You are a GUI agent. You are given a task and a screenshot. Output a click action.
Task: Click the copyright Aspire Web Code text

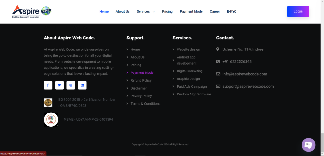[160, 144]
